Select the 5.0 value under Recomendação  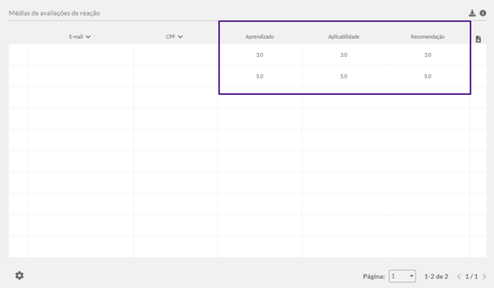(427, 76)
